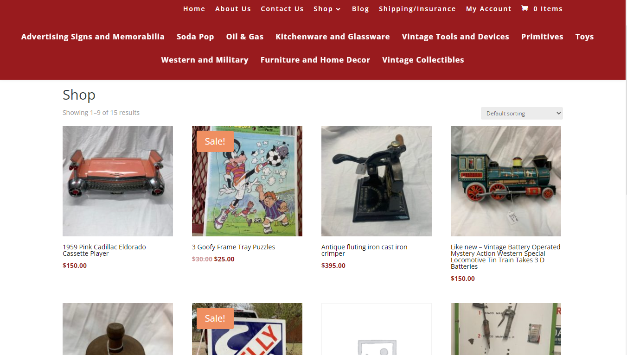
Task: Expand the Shop menu chevron
Action: [x=338, y=9]
